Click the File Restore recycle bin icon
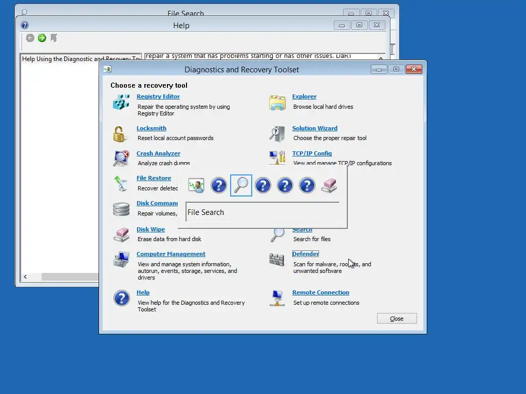 tap(121, 184)
